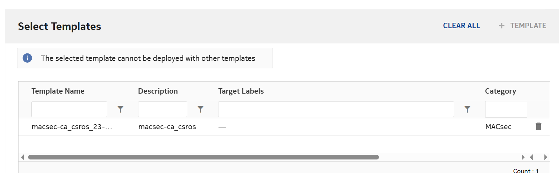Image resolution: width=559 pixels, height=173 pixels.
Task: Sort by the Category column header
Action: tap(500, 91)
